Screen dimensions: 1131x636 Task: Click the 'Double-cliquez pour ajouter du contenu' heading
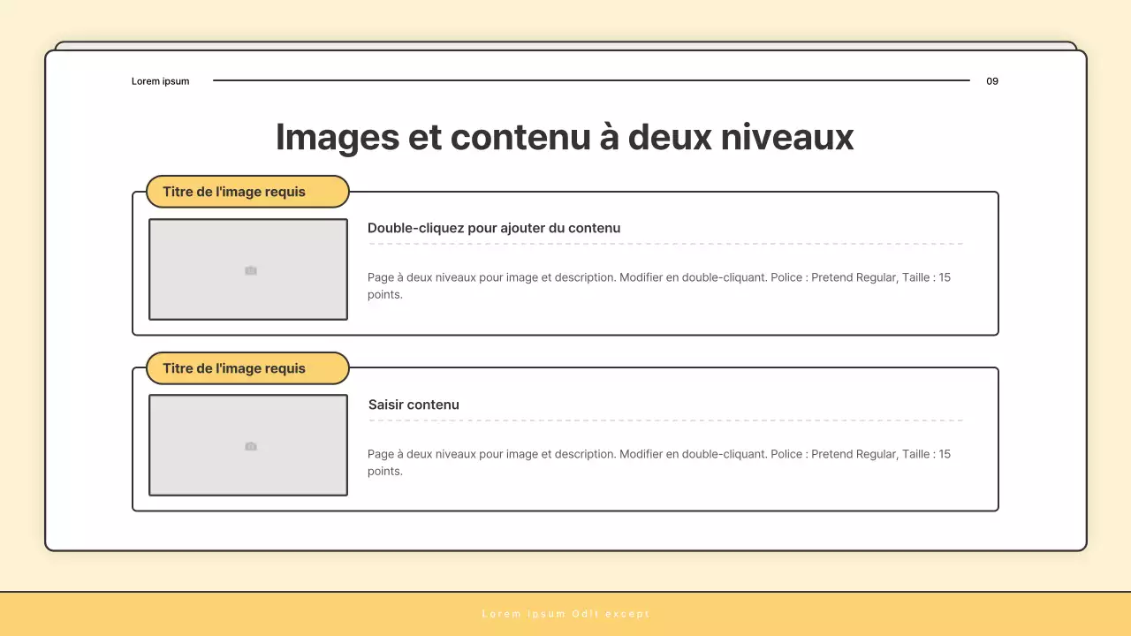(x=494, y=228)
